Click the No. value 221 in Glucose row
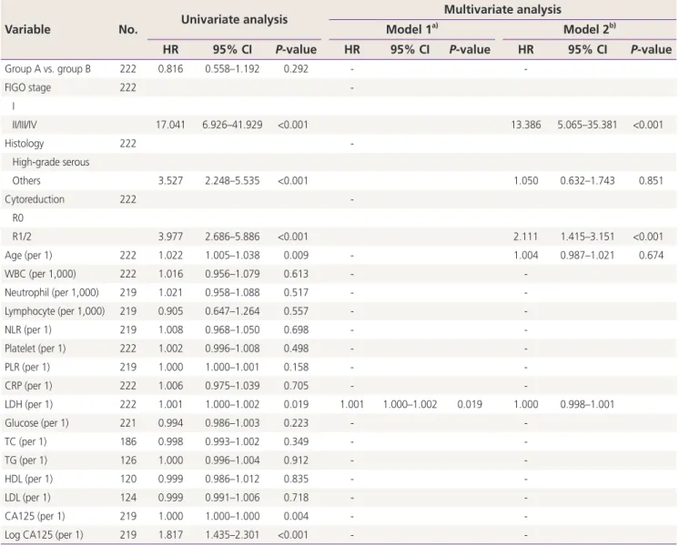The image size is (679, 546). point(128,422)
